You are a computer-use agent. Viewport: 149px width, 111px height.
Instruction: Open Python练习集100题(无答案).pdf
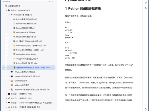pos(30,50)
